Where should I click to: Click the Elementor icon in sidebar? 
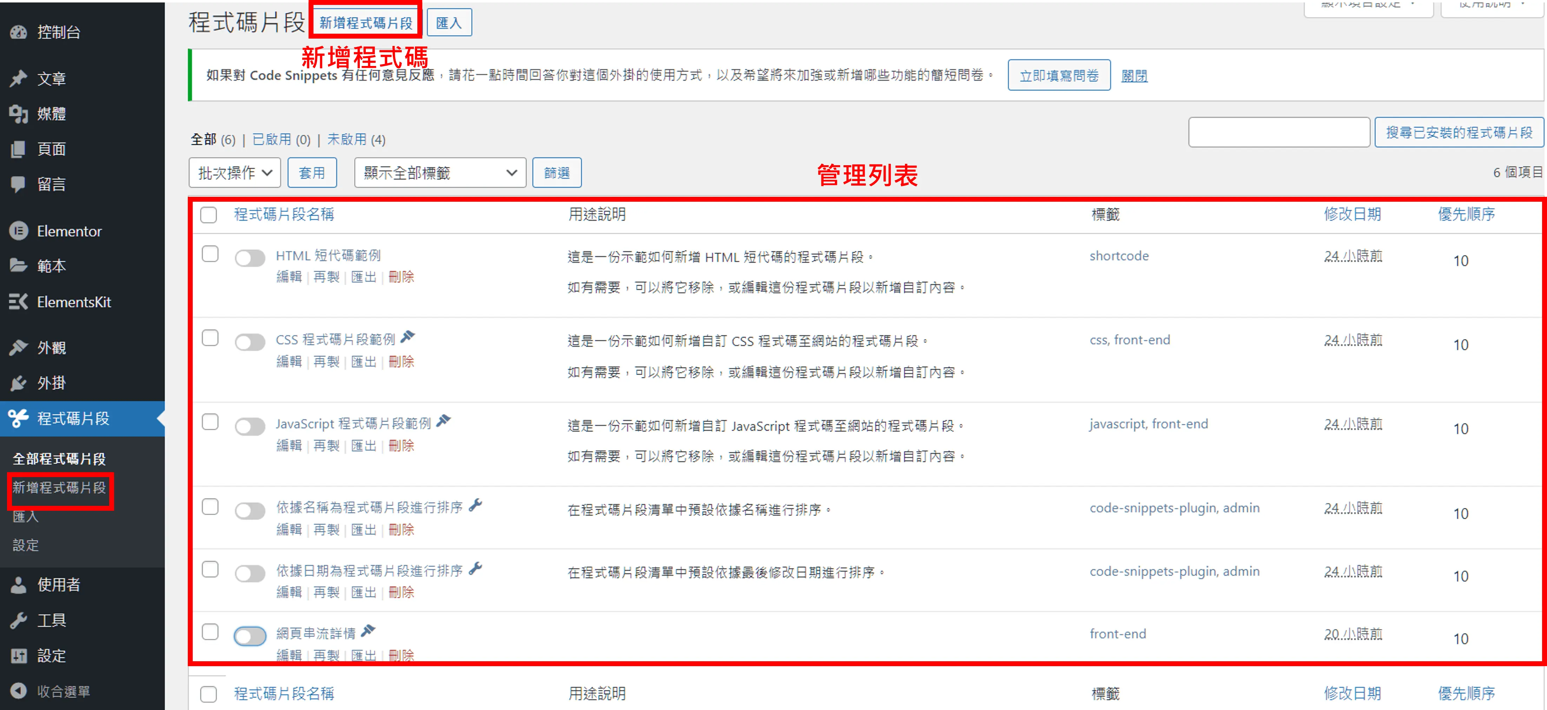pos(18,231)
